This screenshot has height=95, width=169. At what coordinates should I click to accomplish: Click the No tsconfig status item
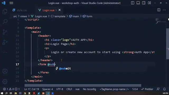(90, 89)
